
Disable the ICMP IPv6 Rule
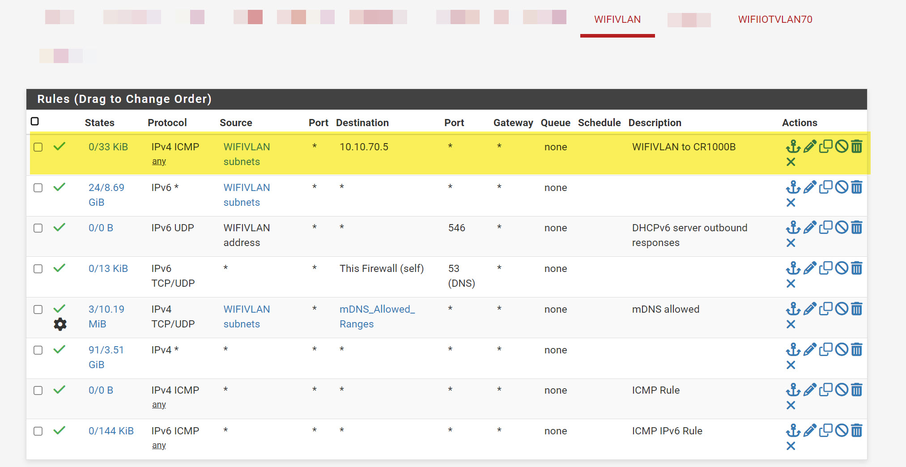coord(842,430)
